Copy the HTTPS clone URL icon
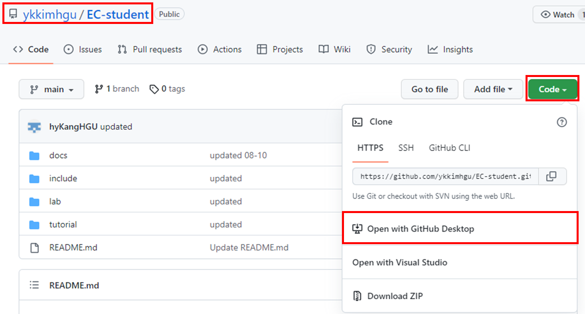This screenshot has width=585, height=314. (x=552, y=176)
